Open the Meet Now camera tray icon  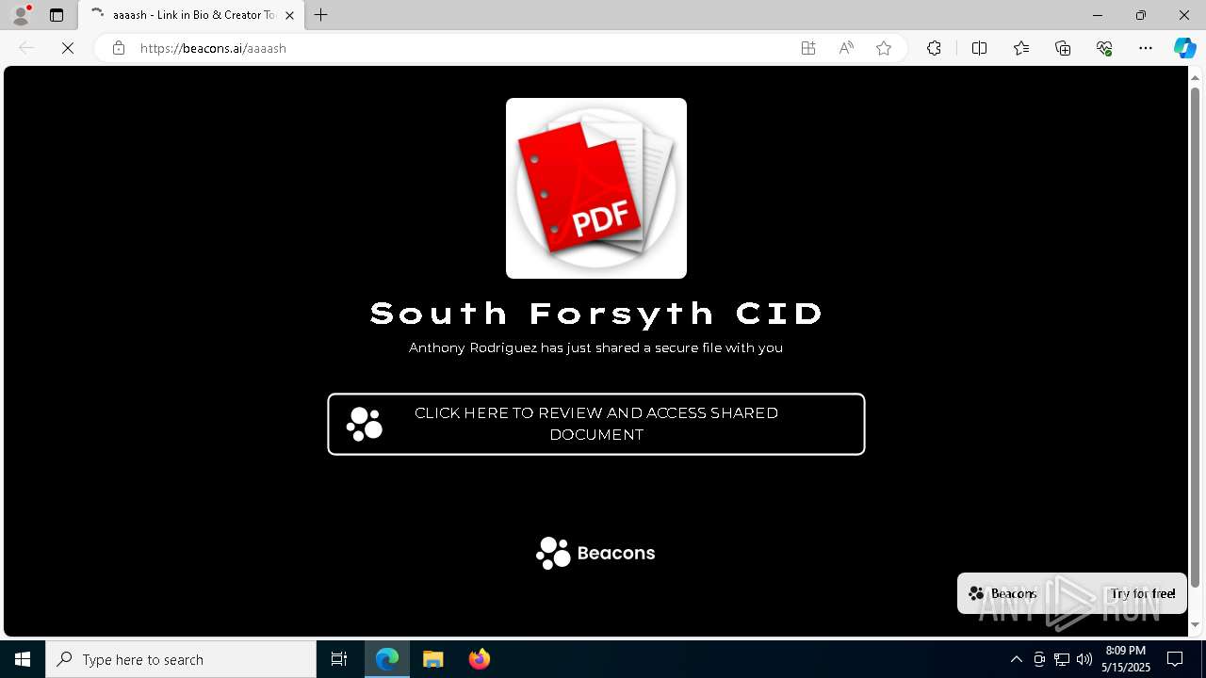(1039, 659)
